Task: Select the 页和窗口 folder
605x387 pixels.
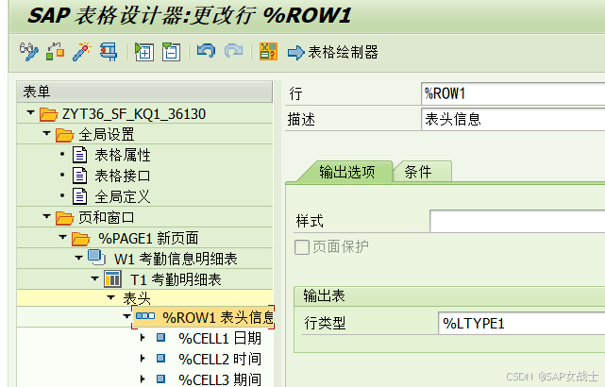Action: (107, 218)
